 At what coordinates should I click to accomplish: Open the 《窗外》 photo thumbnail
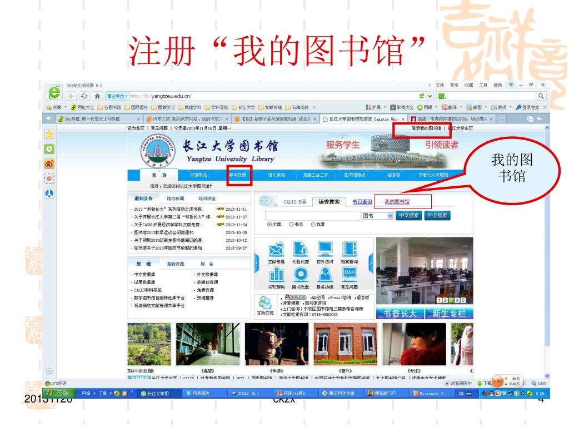point(345,344)
